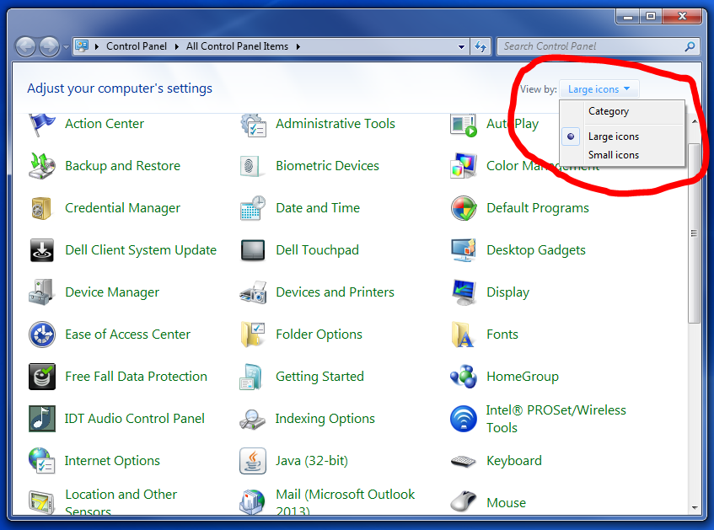Open the AutoPlay icon

[464, 126]
